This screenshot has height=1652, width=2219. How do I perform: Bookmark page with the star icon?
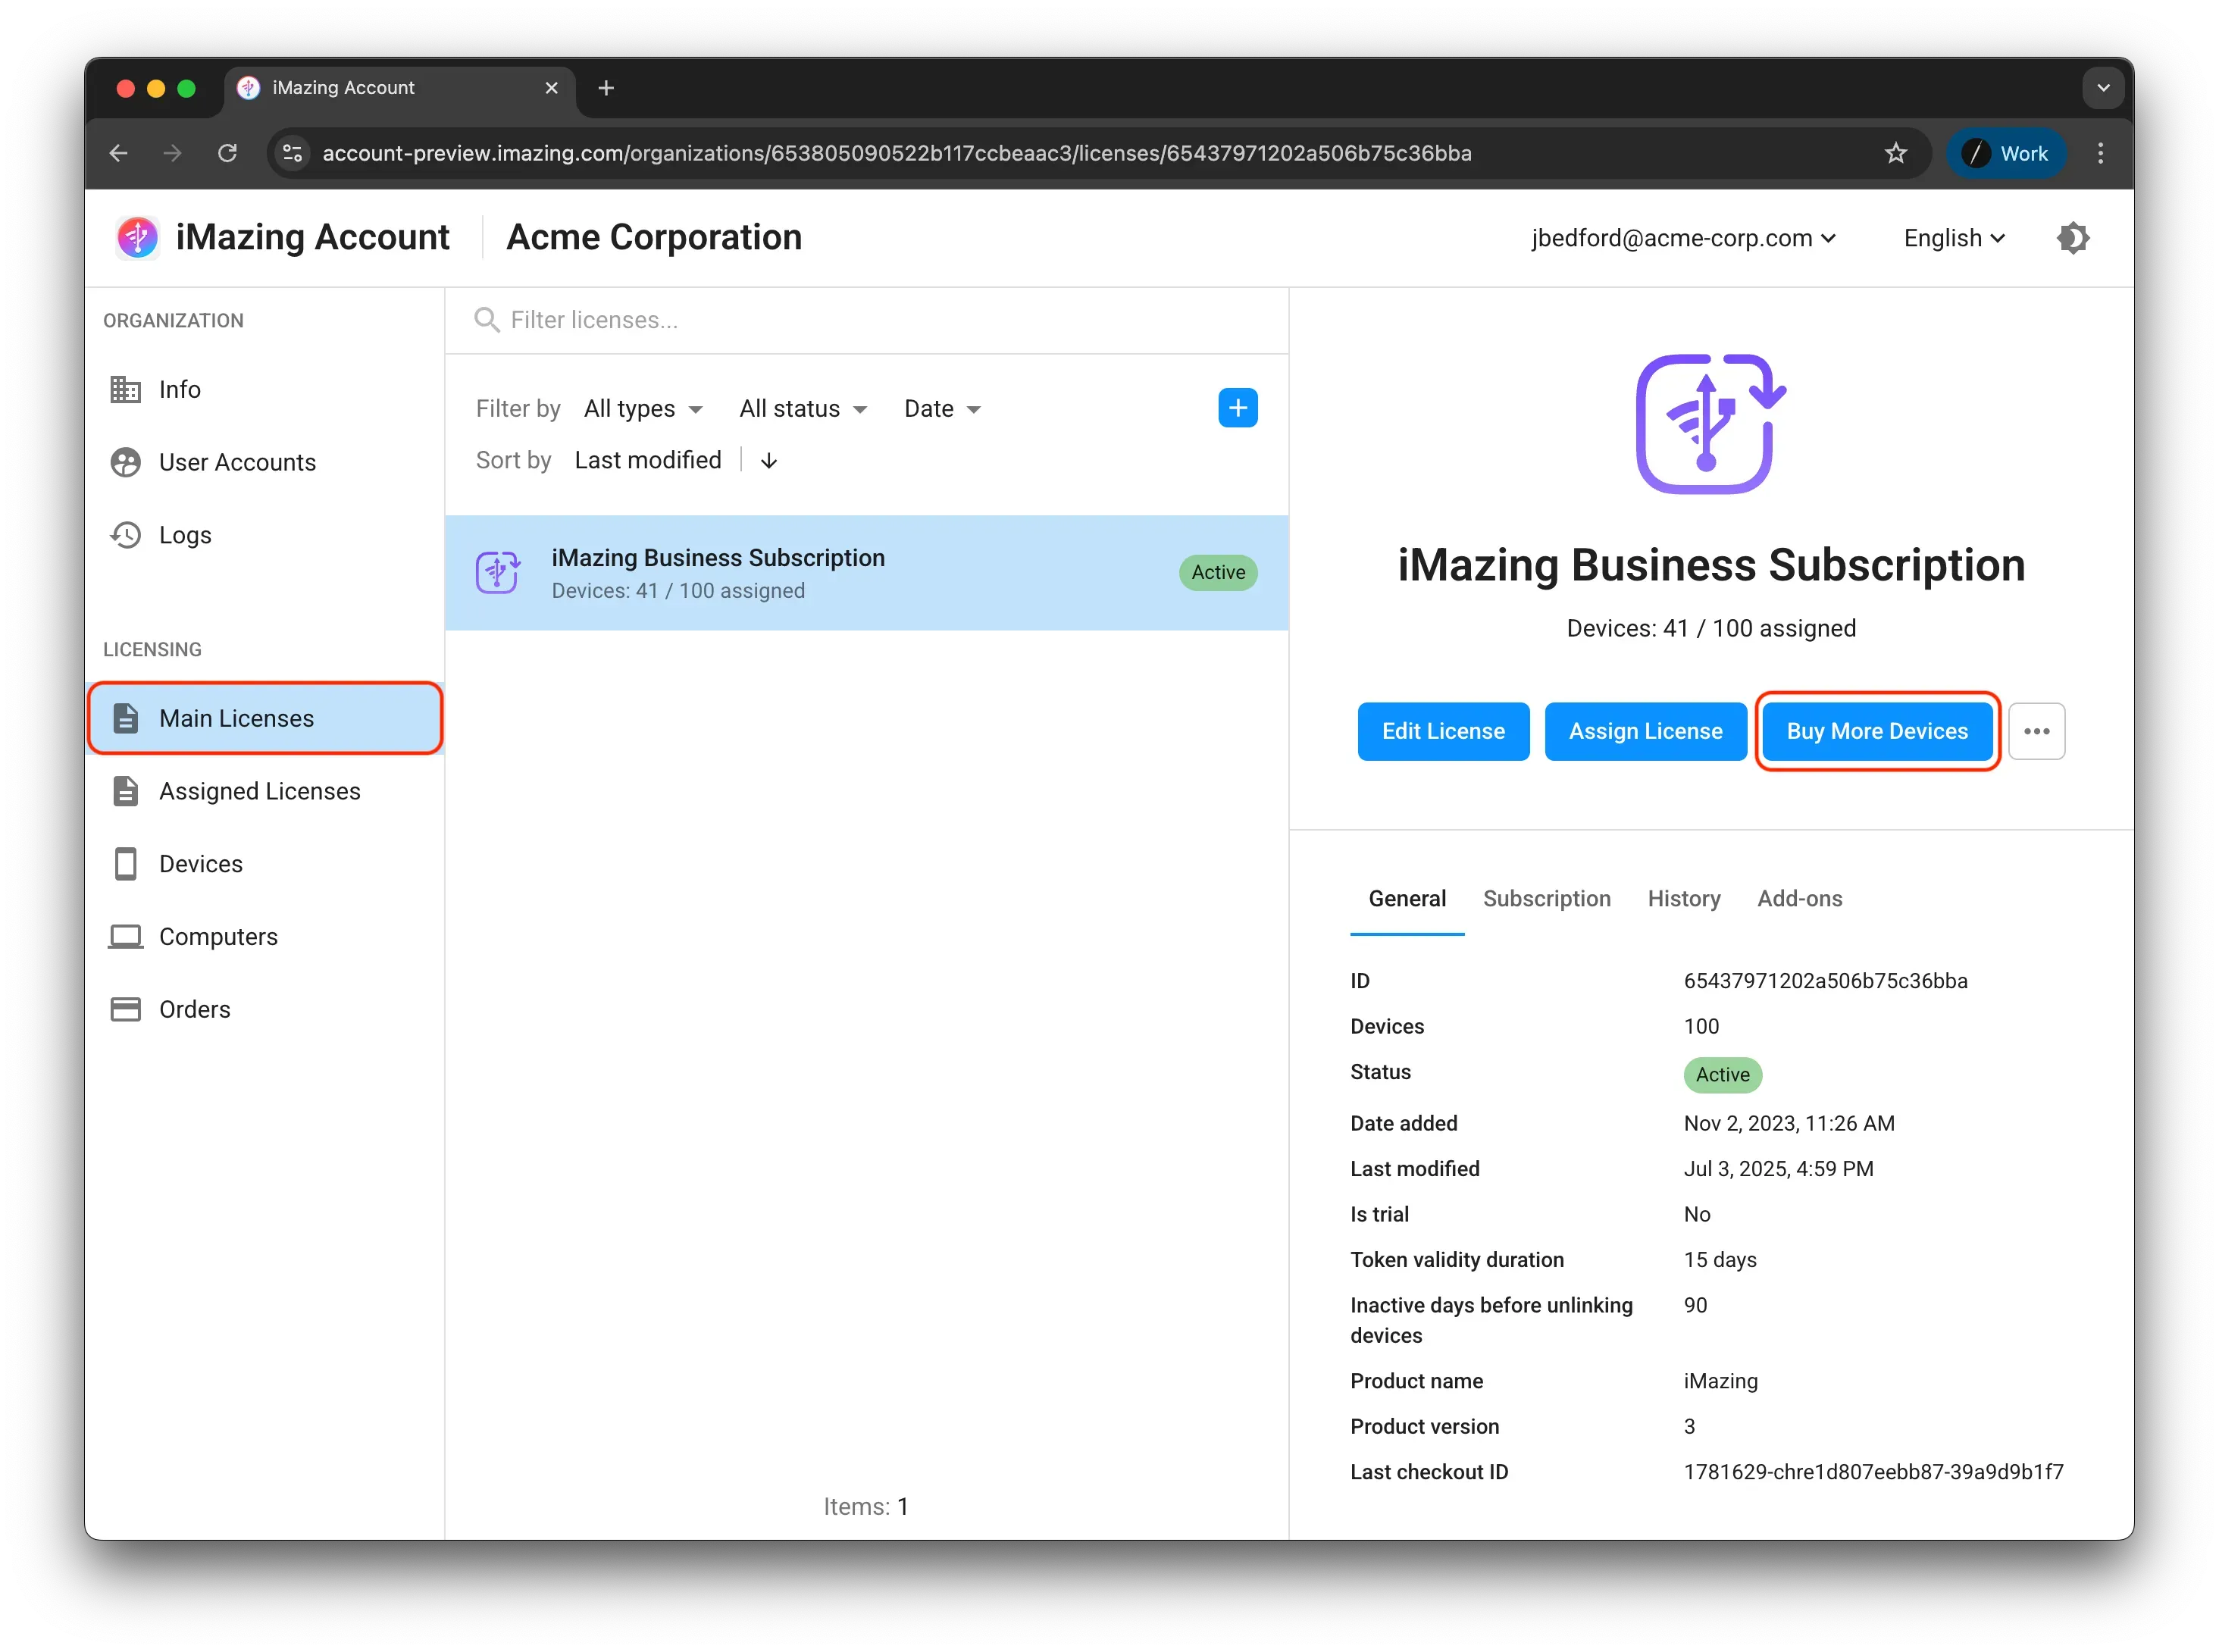(1895, 153)
